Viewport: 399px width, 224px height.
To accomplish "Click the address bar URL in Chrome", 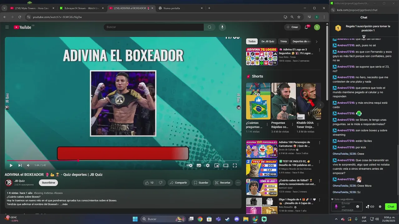I will (x=57, y=17).
